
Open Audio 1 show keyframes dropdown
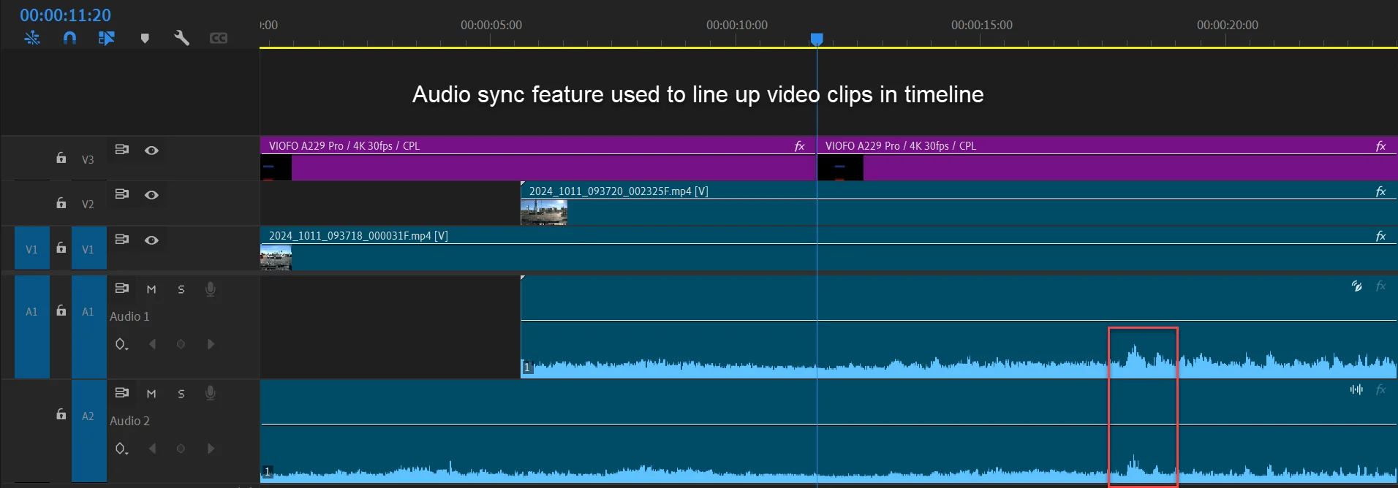coord(121,344)
